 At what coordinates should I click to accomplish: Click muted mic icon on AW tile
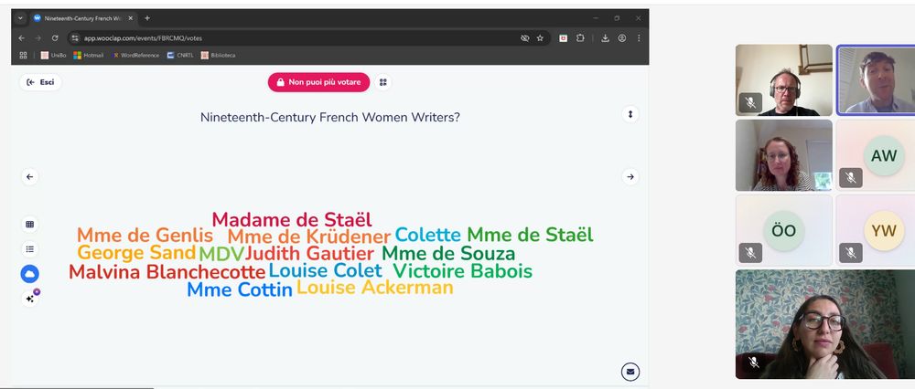[851, 178]
